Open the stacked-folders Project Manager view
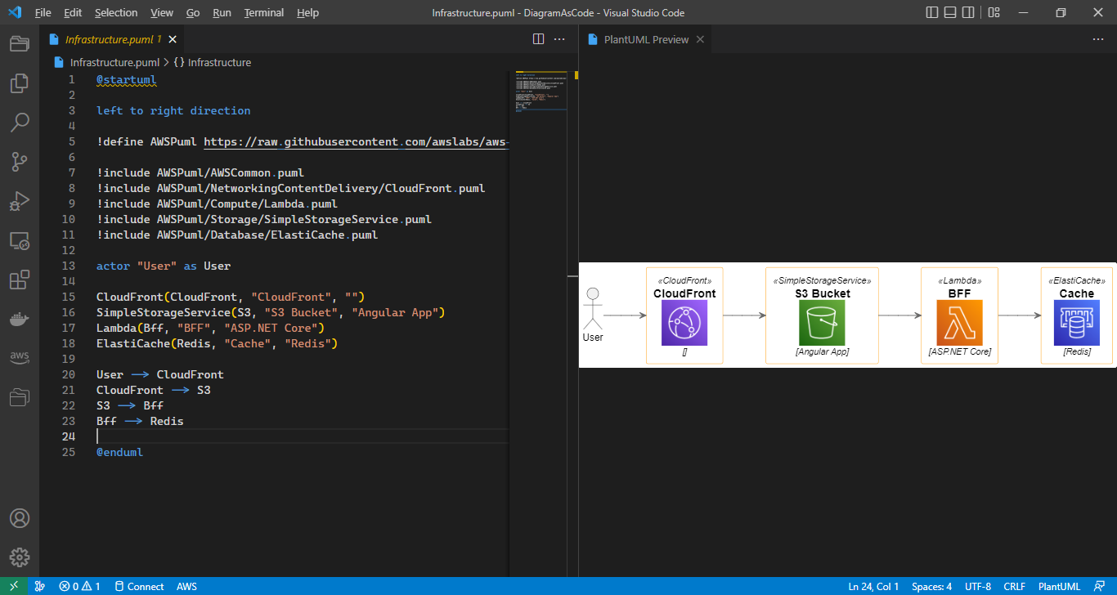1117x595 pixels. coord(20,397)
